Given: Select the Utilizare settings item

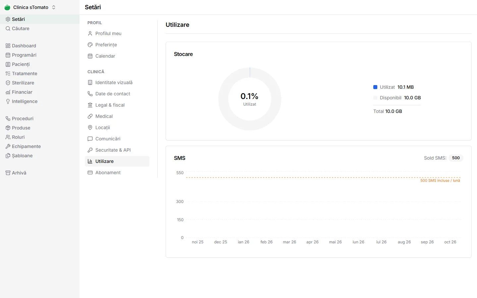Looking at the screenshot, I should pos(117,161).
